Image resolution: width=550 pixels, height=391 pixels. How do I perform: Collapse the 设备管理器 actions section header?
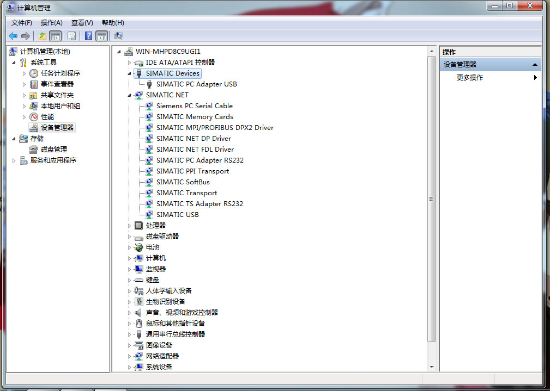click(535, 65)
